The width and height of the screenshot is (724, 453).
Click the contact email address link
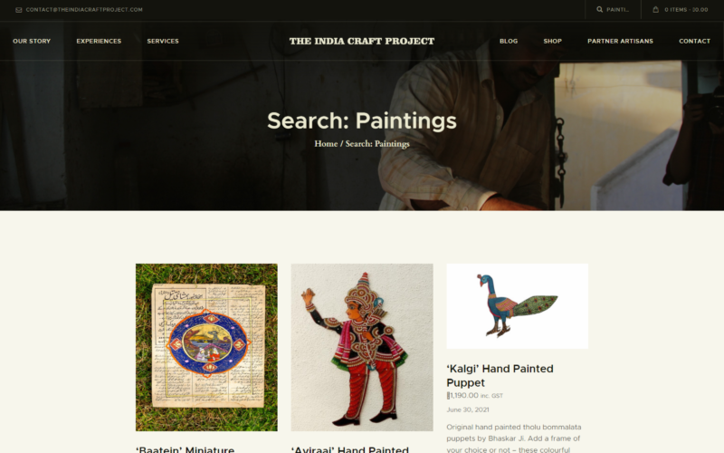(x=84, y=10)
